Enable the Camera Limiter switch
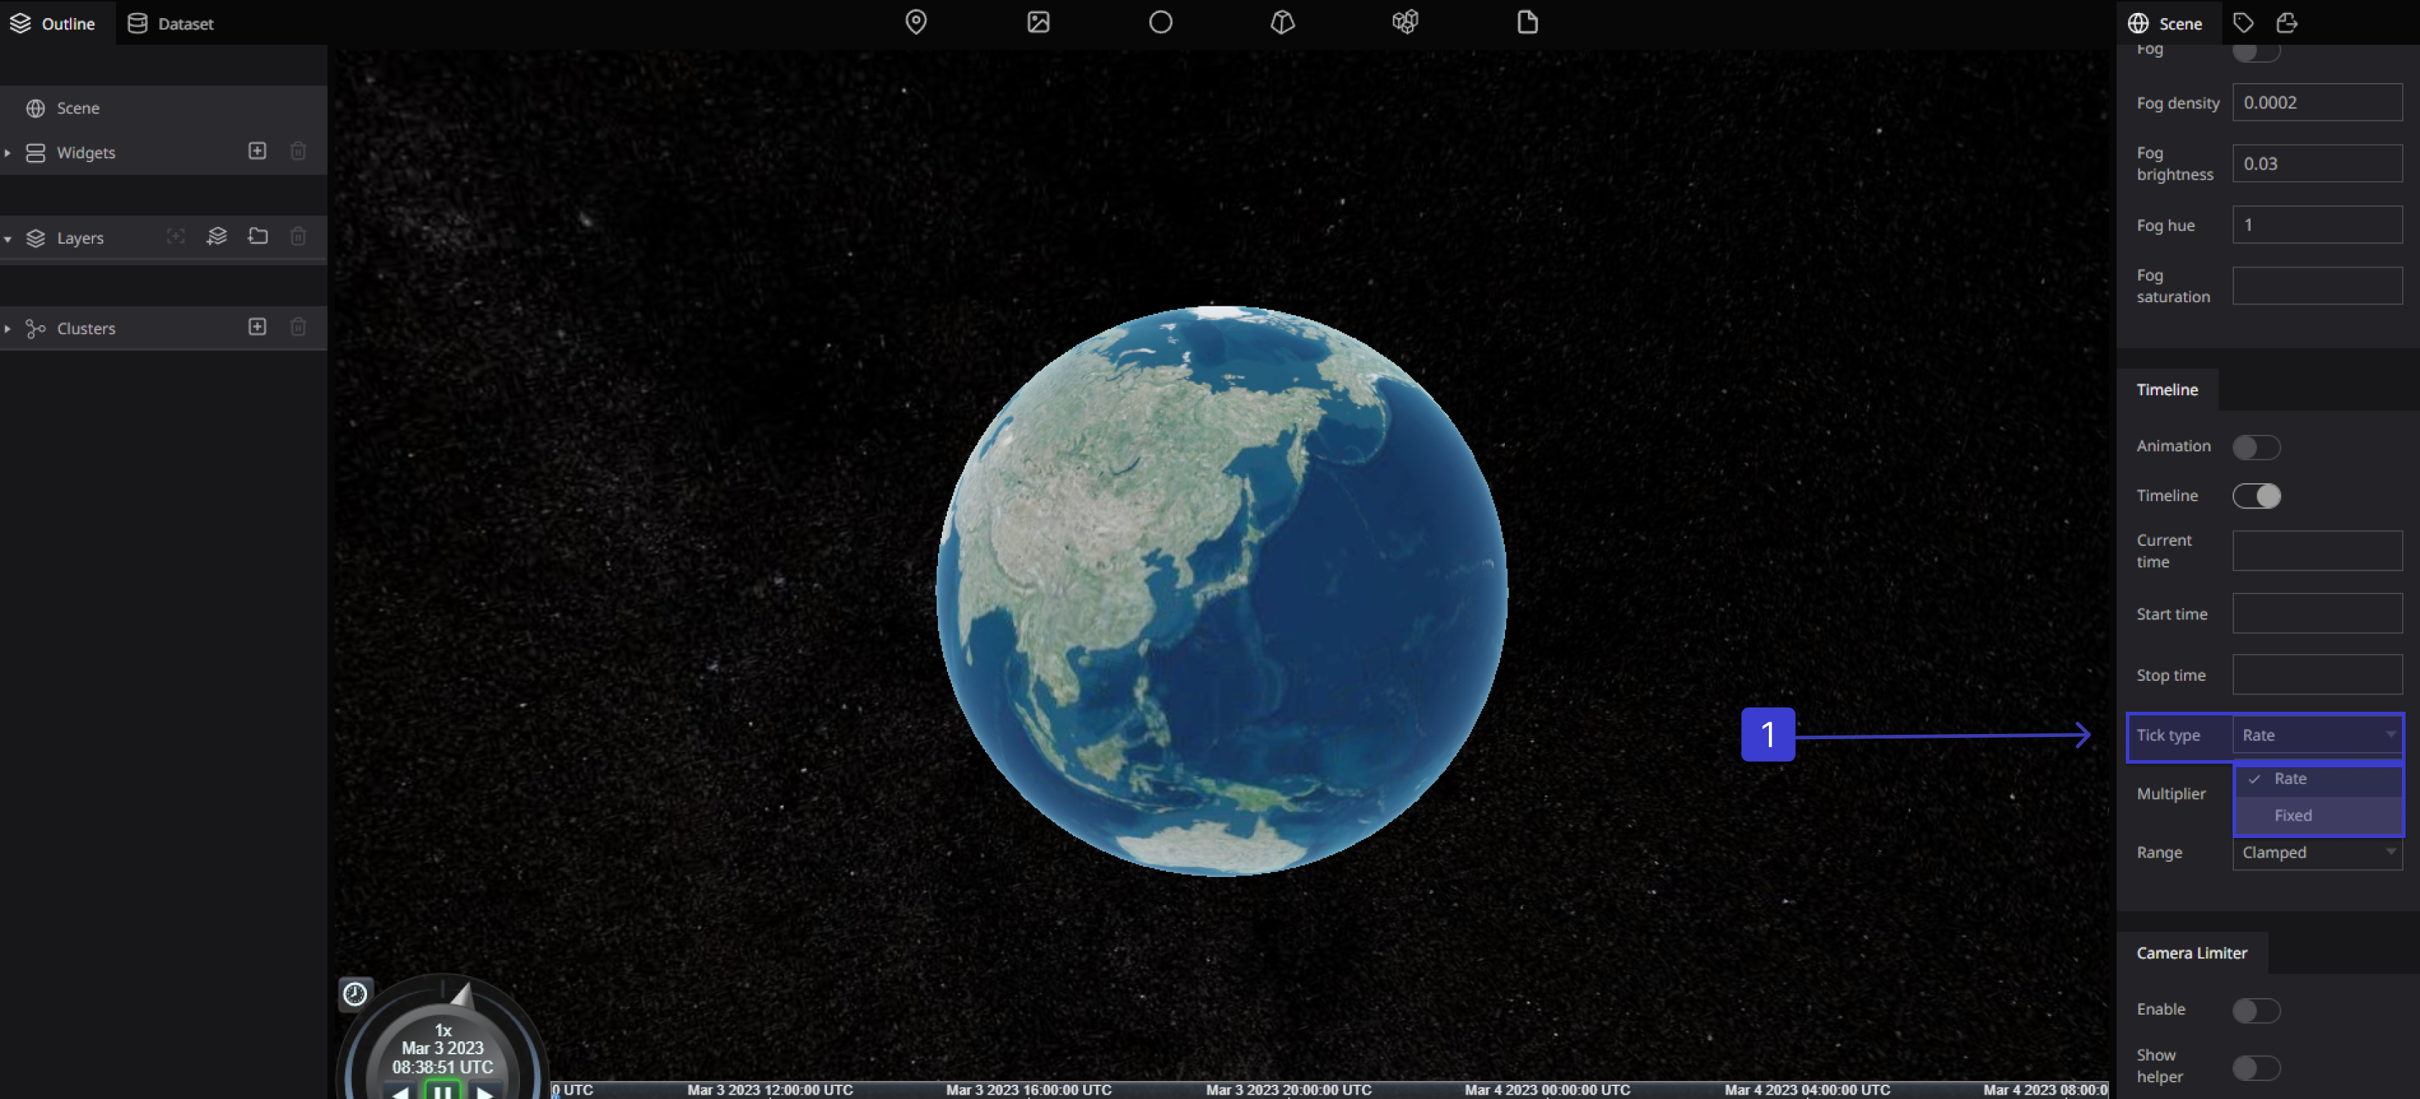Screen dimensions: 2420x1099 point(2256,1010)
